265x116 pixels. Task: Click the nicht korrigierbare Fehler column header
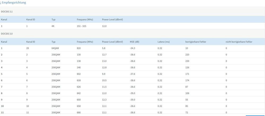tap(239, 42)
